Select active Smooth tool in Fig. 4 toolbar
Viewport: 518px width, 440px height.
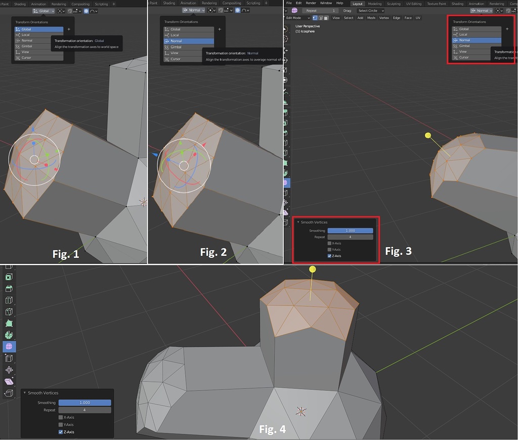pos(9,346)
